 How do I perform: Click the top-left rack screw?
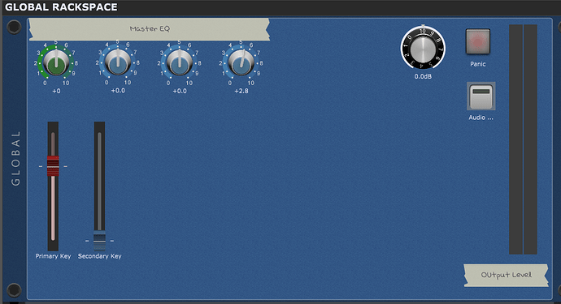coord(14,27)
